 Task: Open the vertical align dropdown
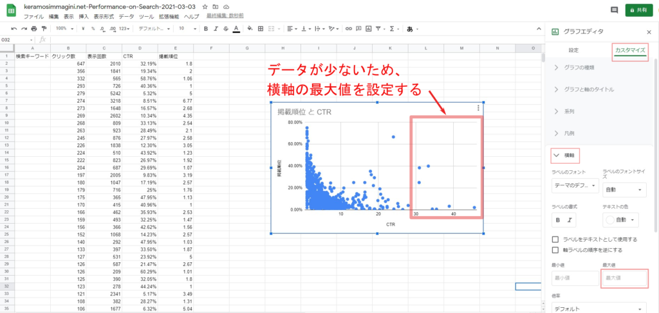[306, 28]
